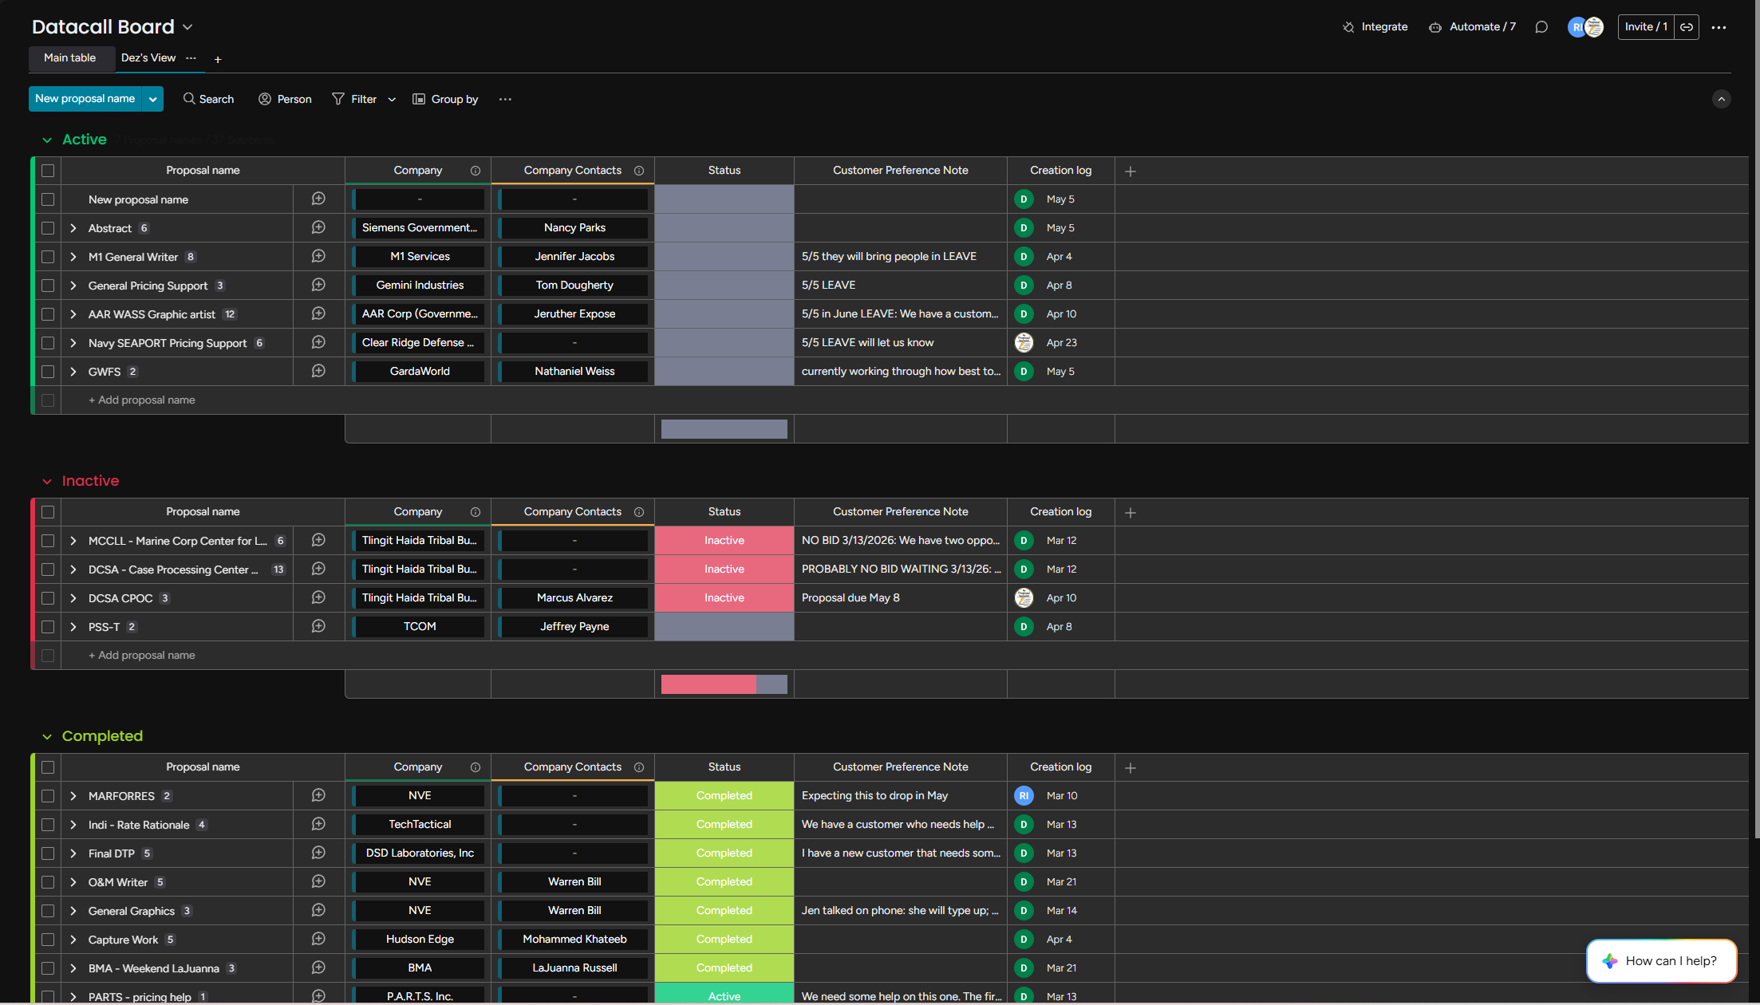Viewport: 1760px width, 1005px height.
Task: Select all items in Active group checkbox
Action: [48, 171]
